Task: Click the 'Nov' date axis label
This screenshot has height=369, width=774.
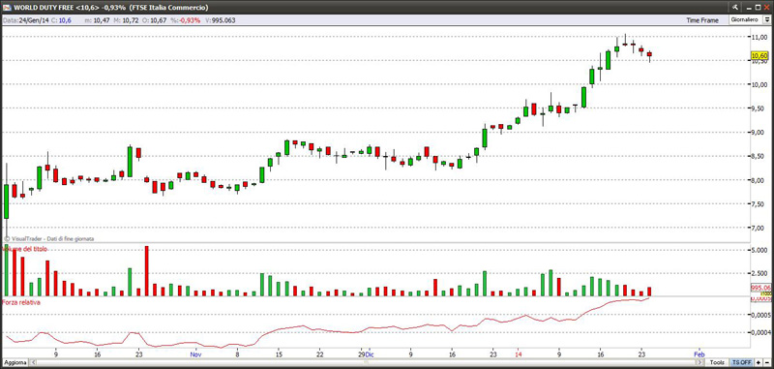Action: (196, 354)
